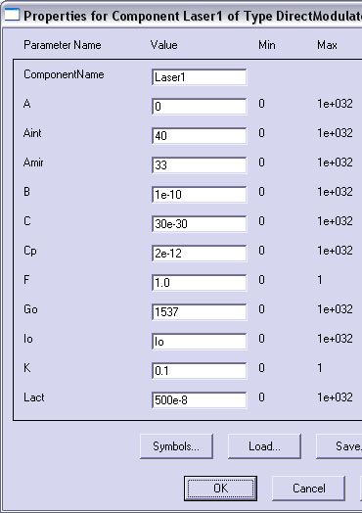Click the Lact field with 500e-8
Viewport: 362px width, 513px height.
[200, 400]
